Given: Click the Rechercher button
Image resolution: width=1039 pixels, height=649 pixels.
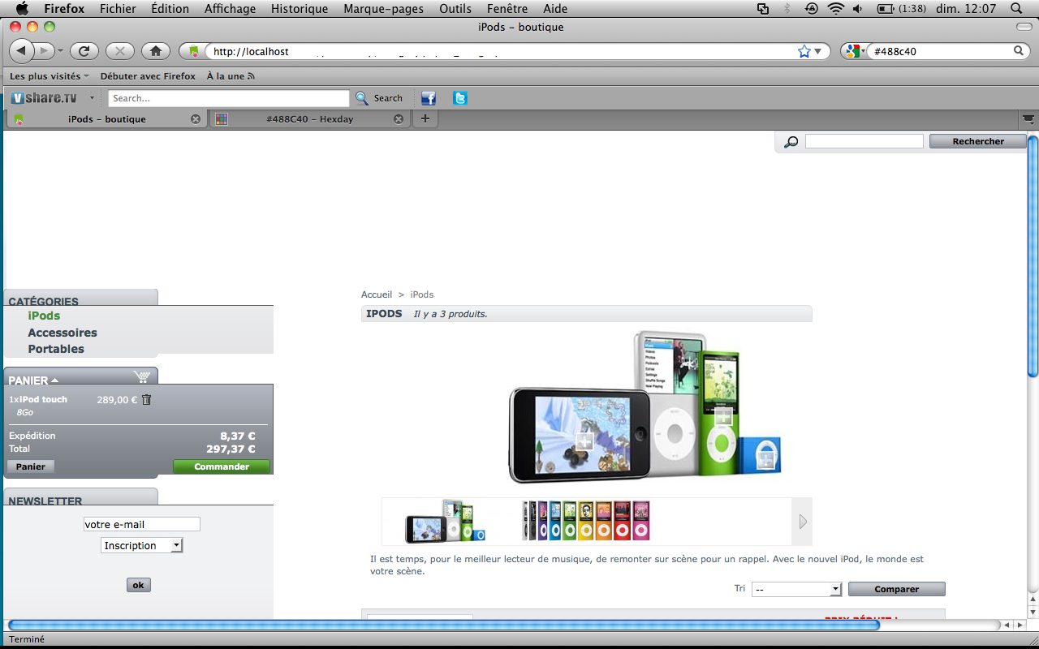Looking at the screenshot, I should click(x=978, y=141).
